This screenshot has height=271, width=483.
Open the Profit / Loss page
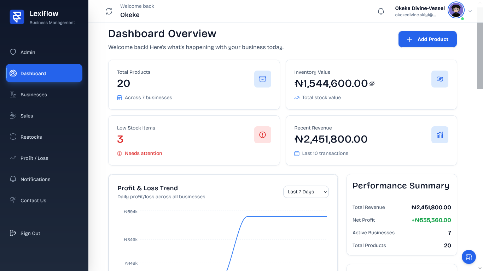click(44, 158)
